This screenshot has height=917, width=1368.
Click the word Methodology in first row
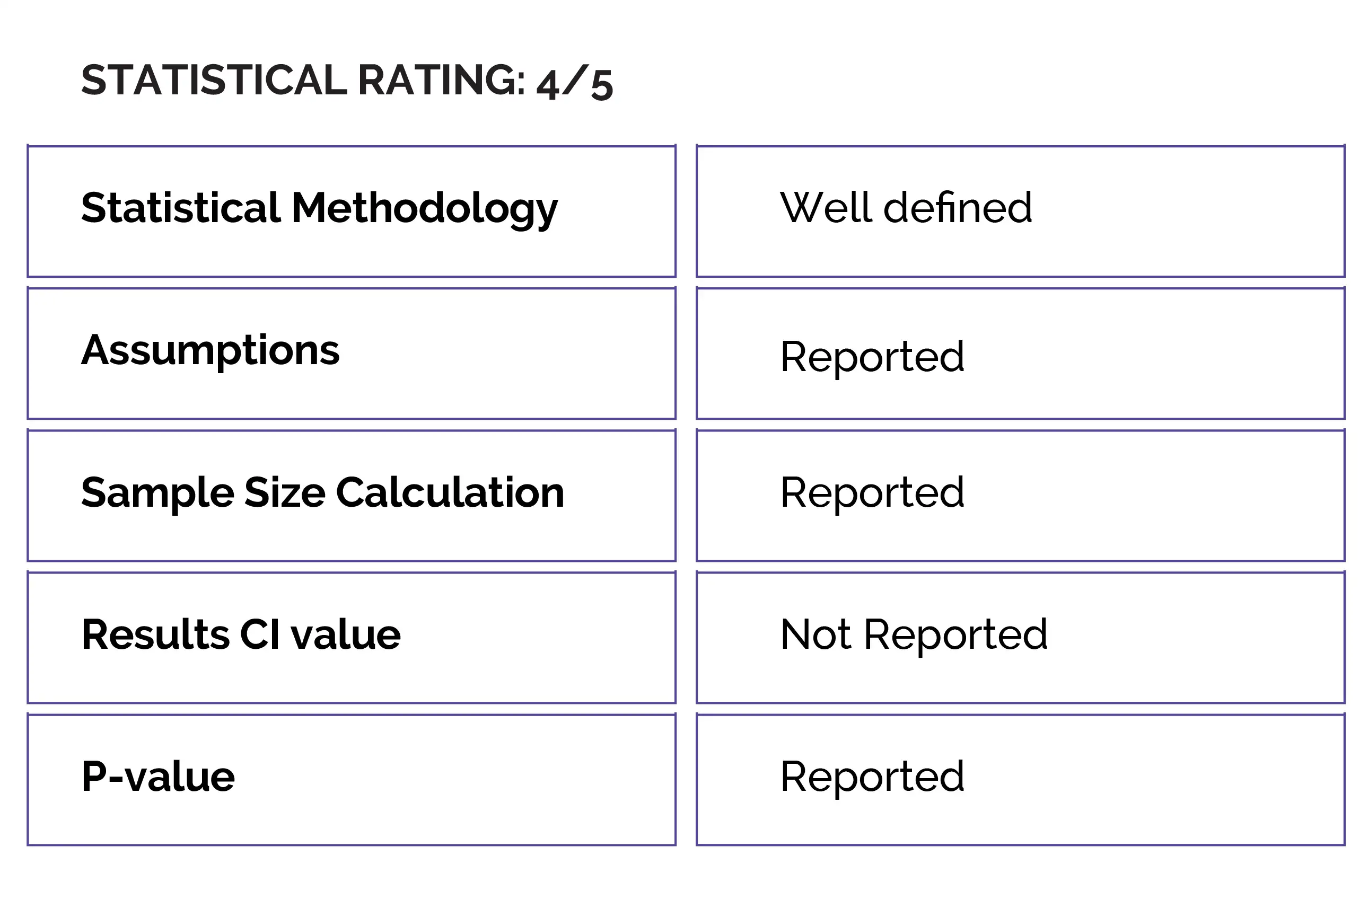[x=424, y=208]
